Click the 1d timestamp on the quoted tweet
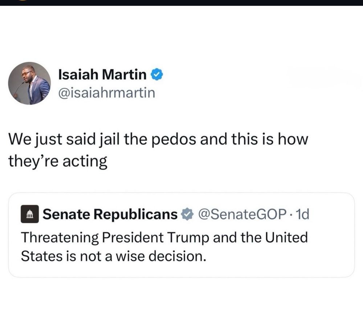Screen dimensions: 363x334 [302, 214]
